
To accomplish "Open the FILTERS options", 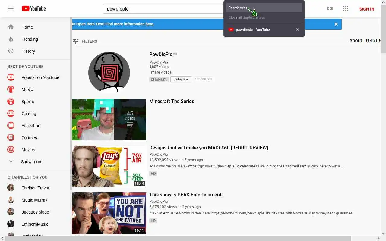I will (89, 41).
